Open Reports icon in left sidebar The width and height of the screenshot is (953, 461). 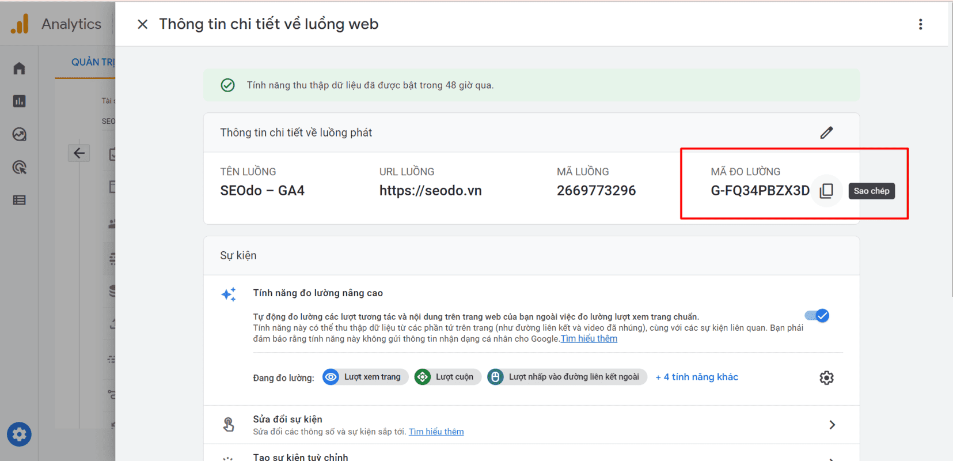pyautogui.click(x=19, y=101)
